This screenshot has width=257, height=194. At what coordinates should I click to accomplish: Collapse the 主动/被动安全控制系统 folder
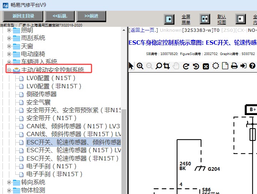point(9,70)
